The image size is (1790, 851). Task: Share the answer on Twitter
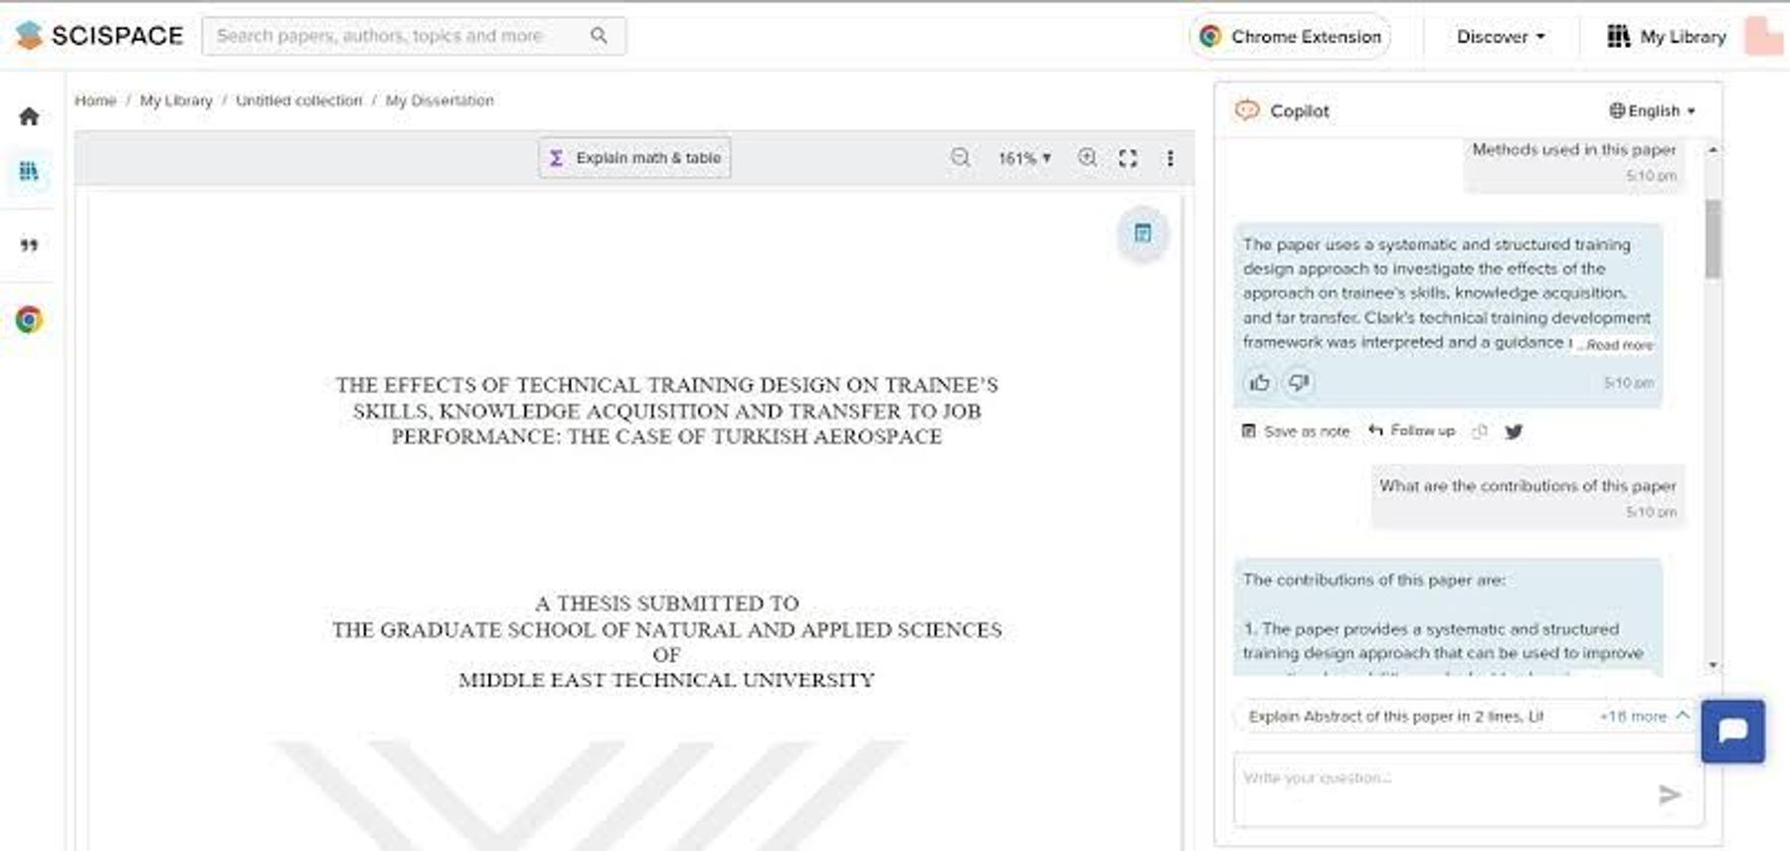tap(1514, 431)
